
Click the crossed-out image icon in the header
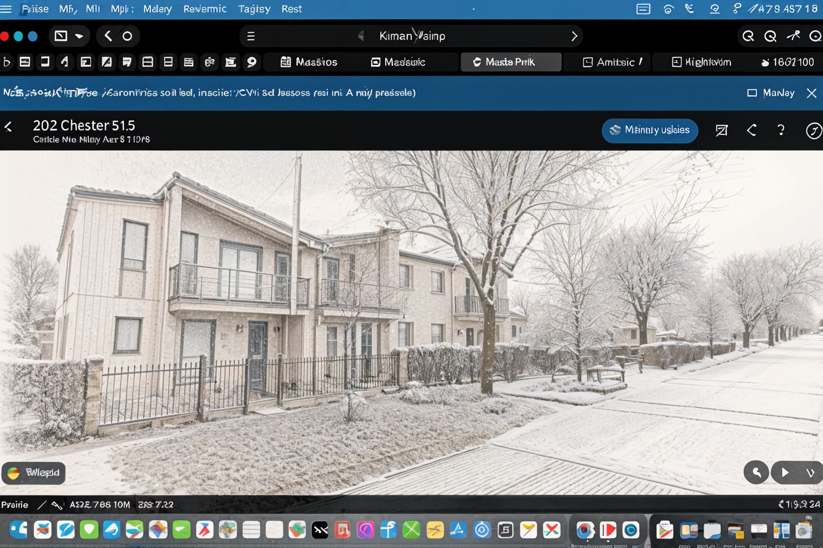pos(722,130)
